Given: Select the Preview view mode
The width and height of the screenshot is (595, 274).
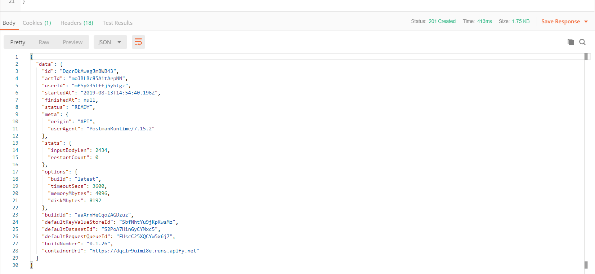Looking at the screenshot, I should (72, 42).
